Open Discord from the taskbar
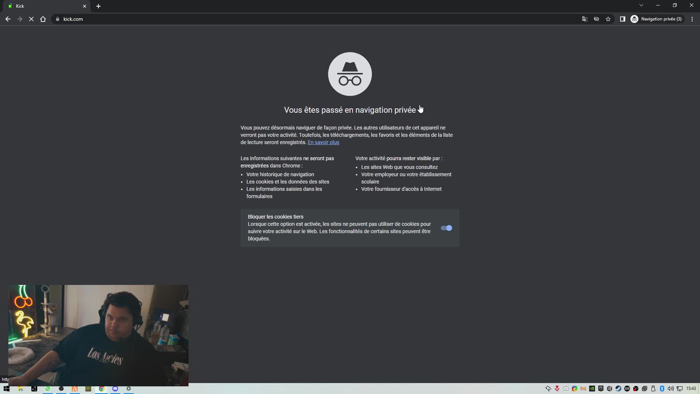 pos(115,389)
